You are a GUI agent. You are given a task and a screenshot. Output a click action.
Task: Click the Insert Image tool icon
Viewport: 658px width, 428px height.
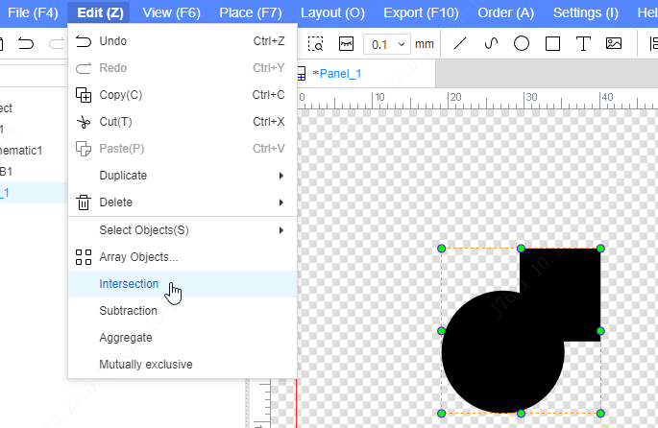point(614,44)
